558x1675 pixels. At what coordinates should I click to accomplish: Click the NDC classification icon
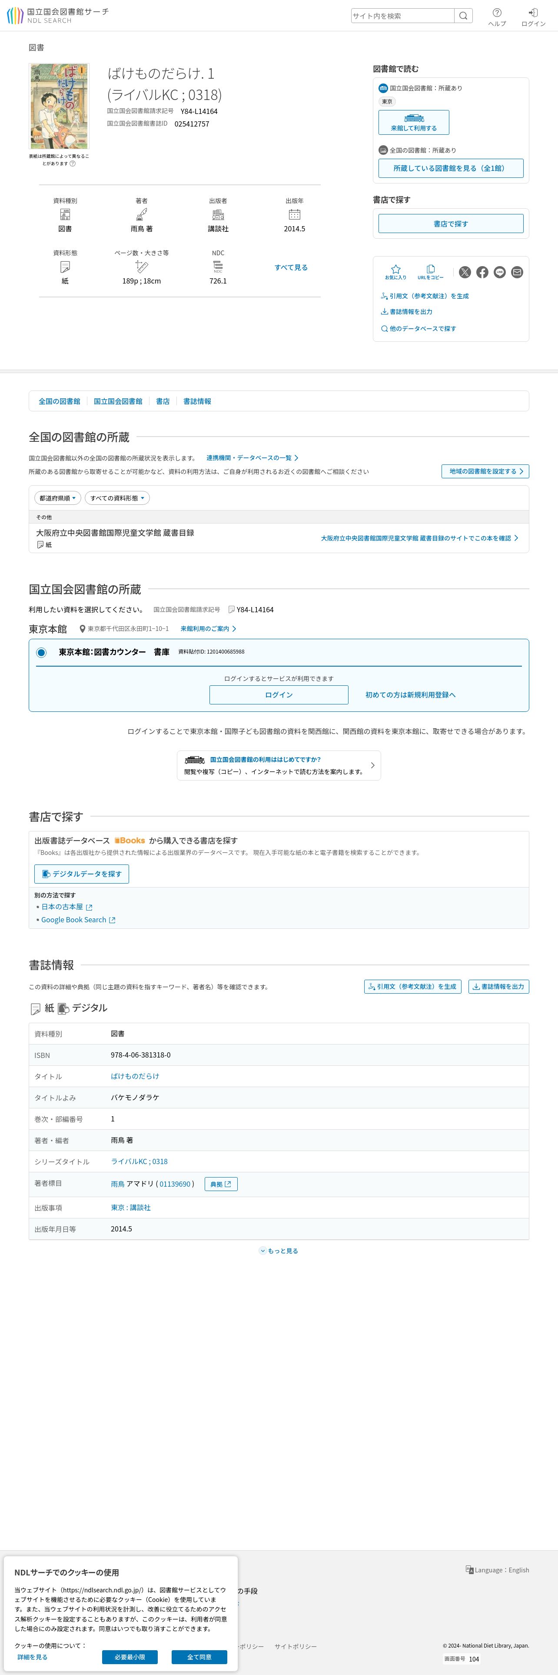click(218, 267)
